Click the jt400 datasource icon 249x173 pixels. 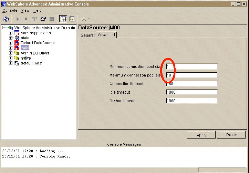point(17,48)
